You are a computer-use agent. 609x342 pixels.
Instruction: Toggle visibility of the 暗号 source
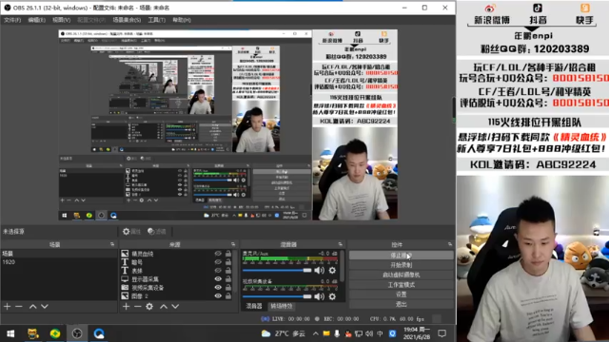(218, 262)
